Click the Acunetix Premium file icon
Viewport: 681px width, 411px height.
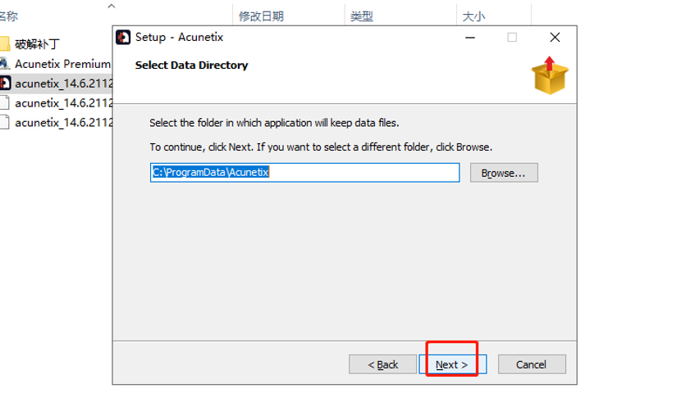point(4,64)
